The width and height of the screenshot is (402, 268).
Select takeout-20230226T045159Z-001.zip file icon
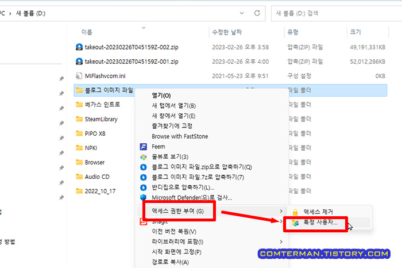tap(79, 62)
